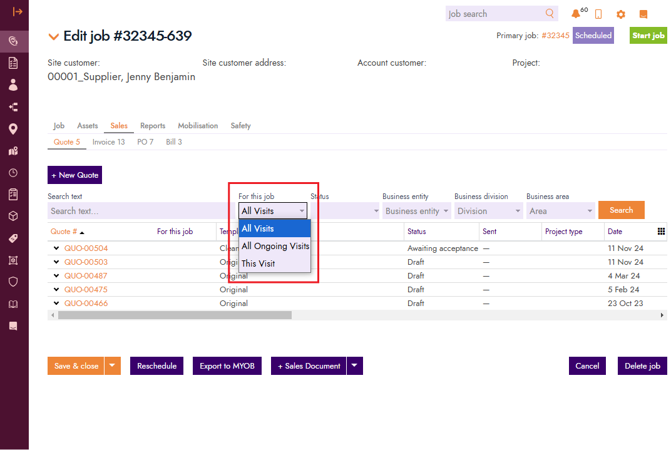
Task: Expand row QUO-00466
Action: (56, 303)
